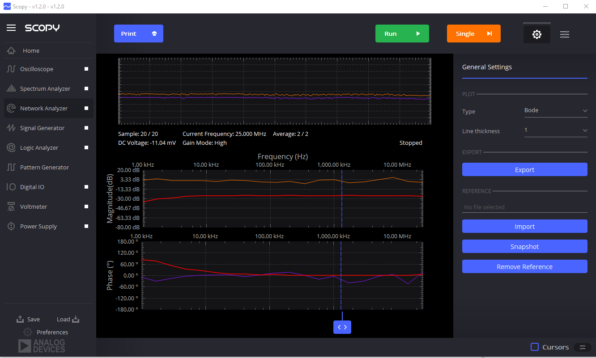Click the Signal Generator icon

[11, 128]
